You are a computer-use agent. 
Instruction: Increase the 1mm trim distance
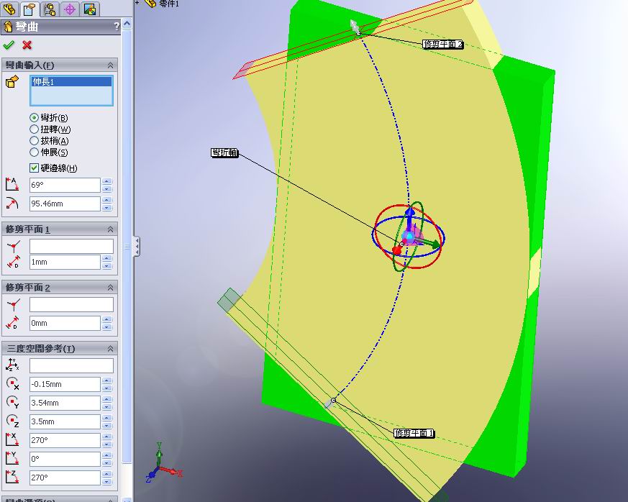(x=106, y=258)
